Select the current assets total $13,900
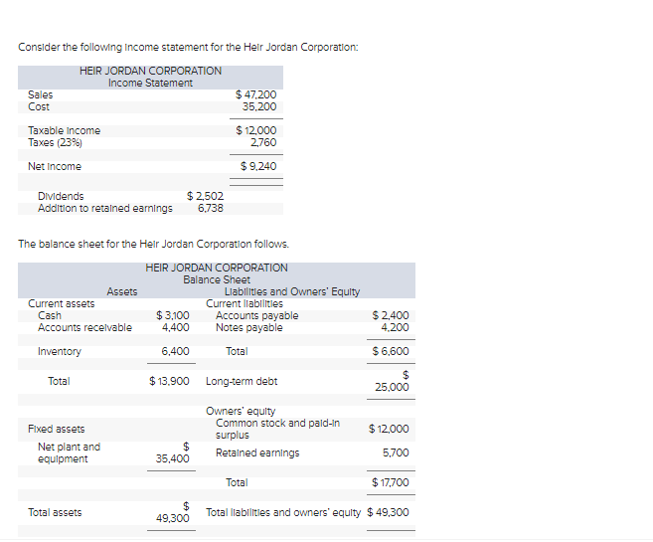 click(169, 381)
